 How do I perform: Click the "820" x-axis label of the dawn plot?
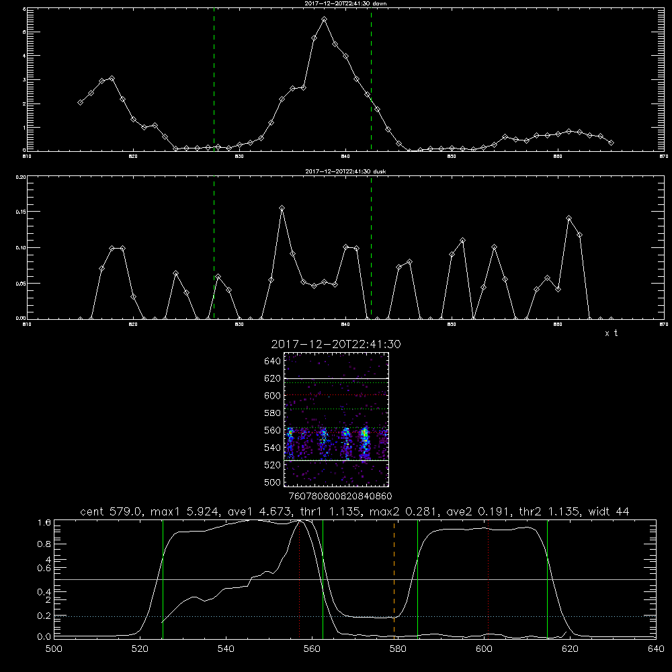click(133, 157)
